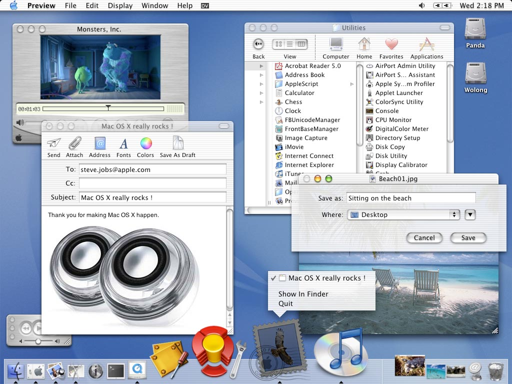Open the Colors wheel icon

[145, 144]
